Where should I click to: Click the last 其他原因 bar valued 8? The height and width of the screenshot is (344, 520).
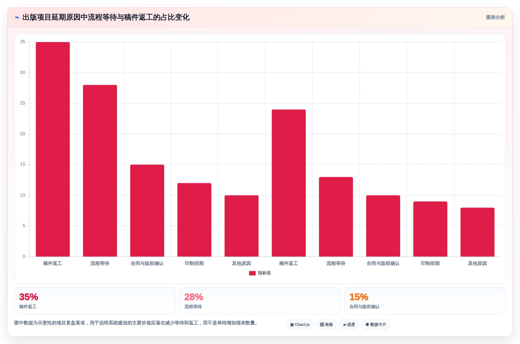pos(478,232)
